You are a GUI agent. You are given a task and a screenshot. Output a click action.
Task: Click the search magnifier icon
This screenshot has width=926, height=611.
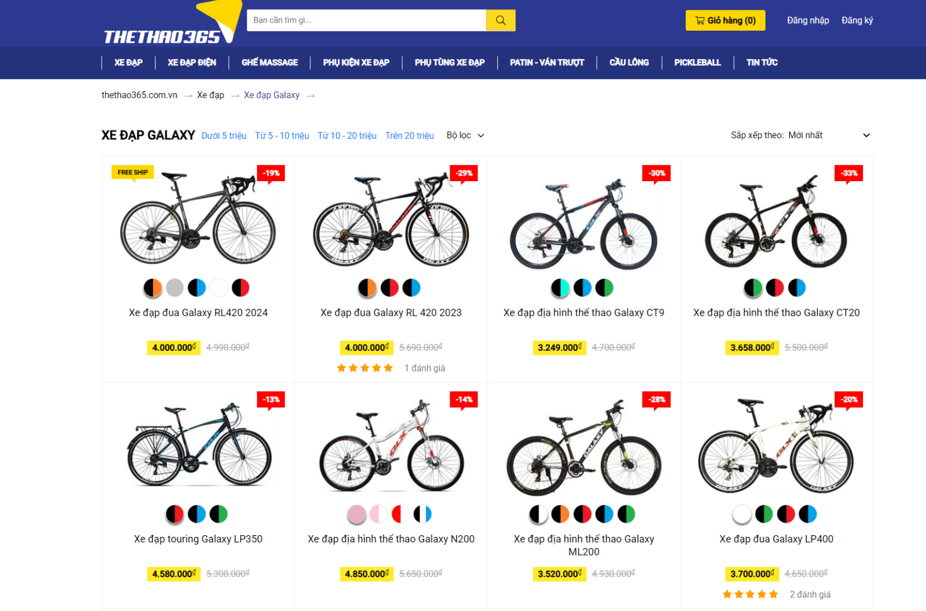(x=501, y=20)
